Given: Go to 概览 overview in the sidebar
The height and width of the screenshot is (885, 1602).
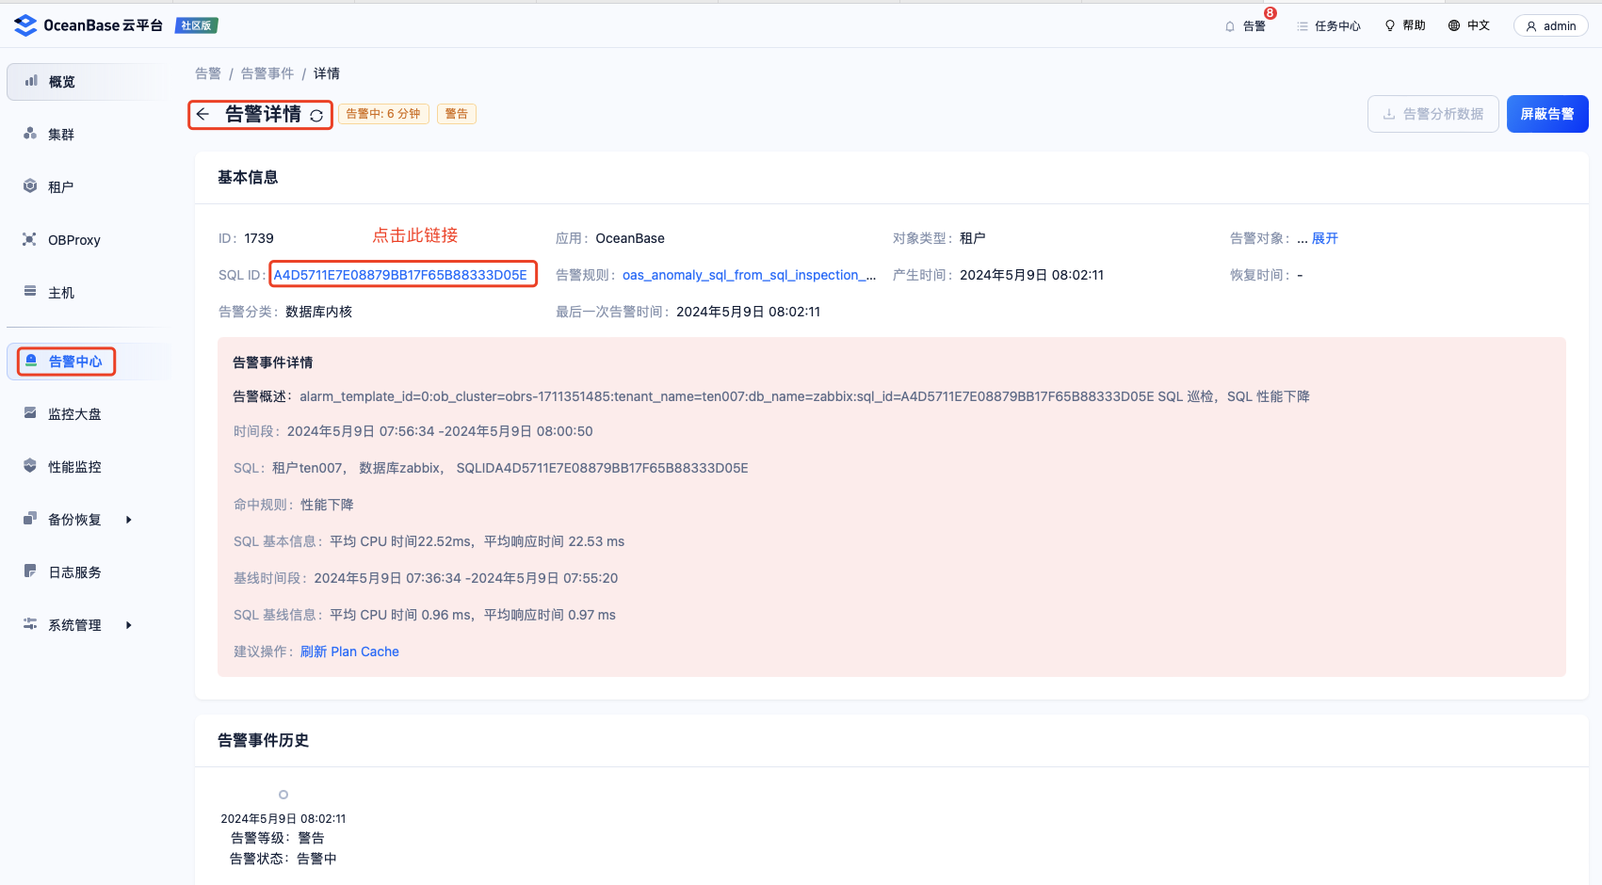Looking at the screenshot, I should point(61,81).
